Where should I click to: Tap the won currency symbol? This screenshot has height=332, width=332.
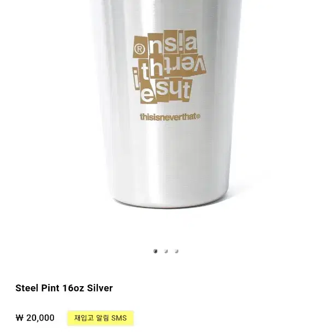pyautogui.click(x=19, y=318)
